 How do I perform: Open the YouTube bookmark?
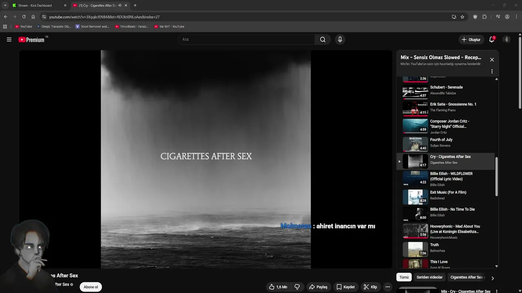click(x=23, y=26)
